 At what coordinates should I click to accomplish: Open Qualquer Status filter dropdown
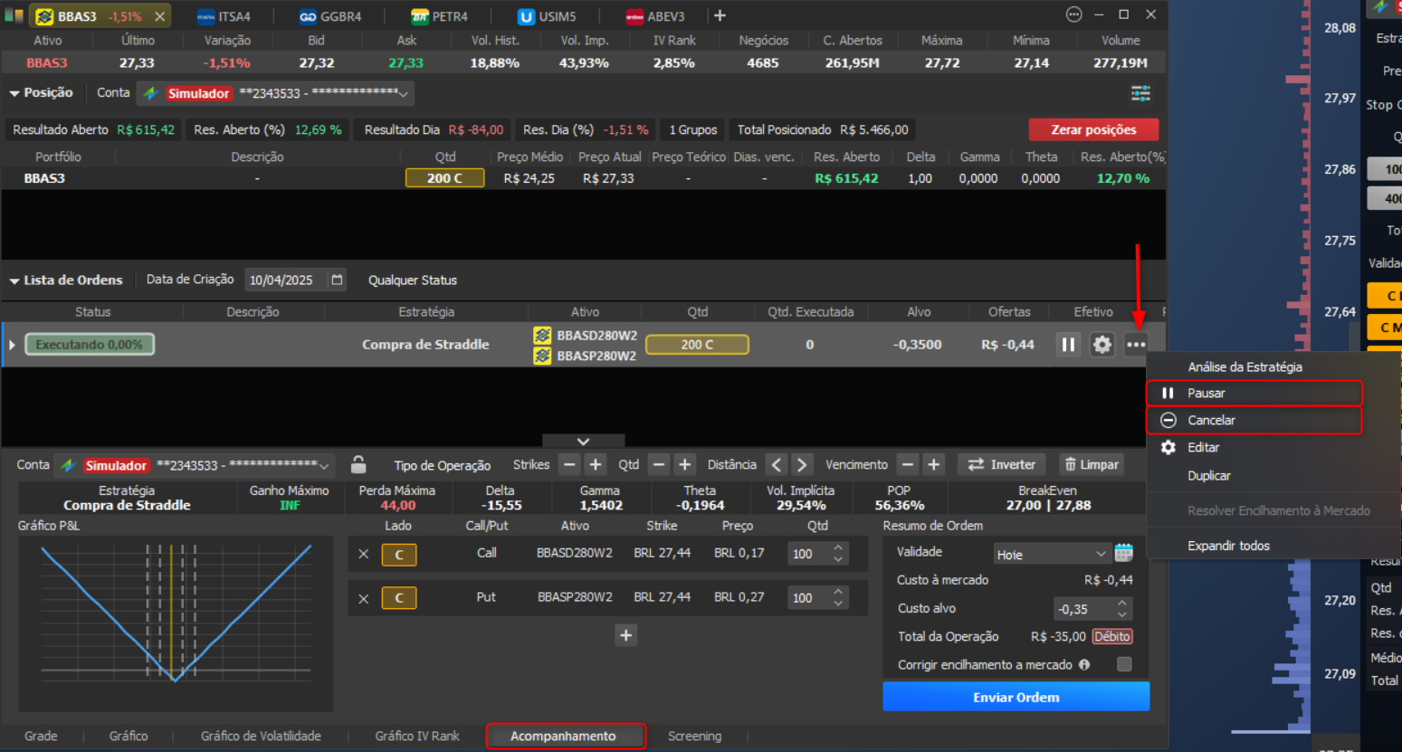413,281
